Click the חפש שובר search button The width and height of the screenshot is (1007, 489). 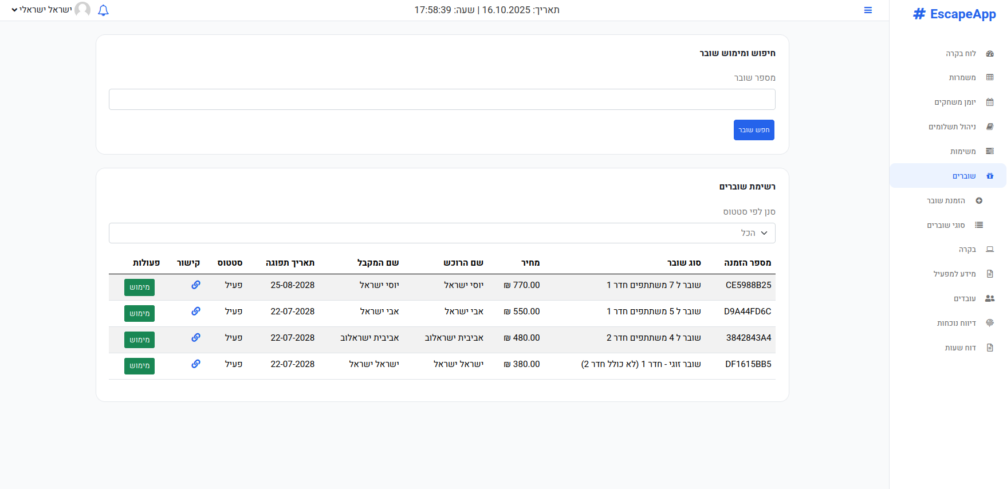754,130
